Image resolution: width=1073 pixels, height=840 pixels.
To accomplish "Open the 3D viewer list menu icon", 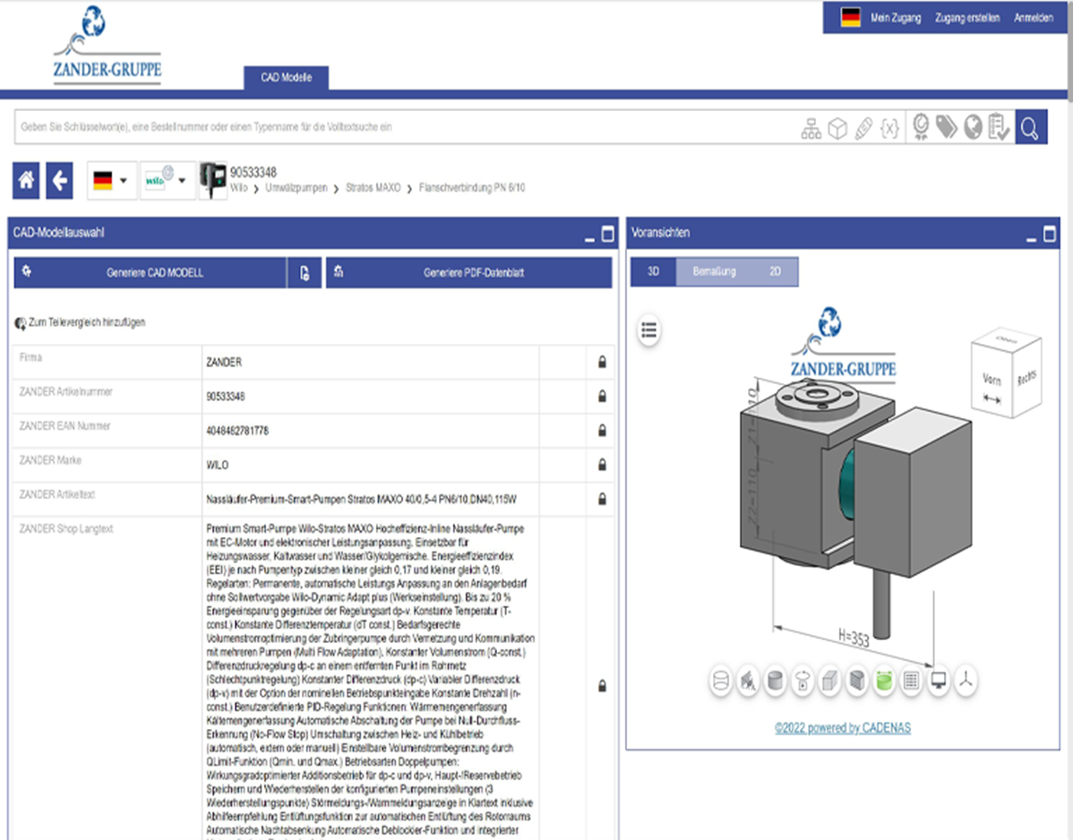I will (649, 330).
